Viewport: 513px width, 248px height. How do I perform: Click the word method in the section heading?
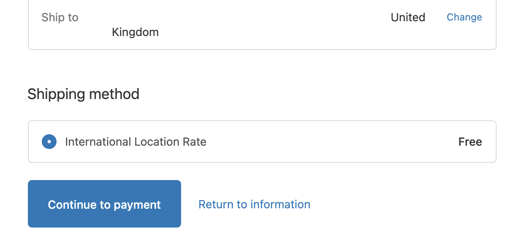point(113,94)
